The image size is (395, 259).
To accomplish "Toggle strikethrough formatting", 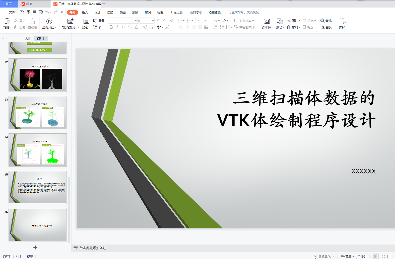I will [x=130, y=27].
